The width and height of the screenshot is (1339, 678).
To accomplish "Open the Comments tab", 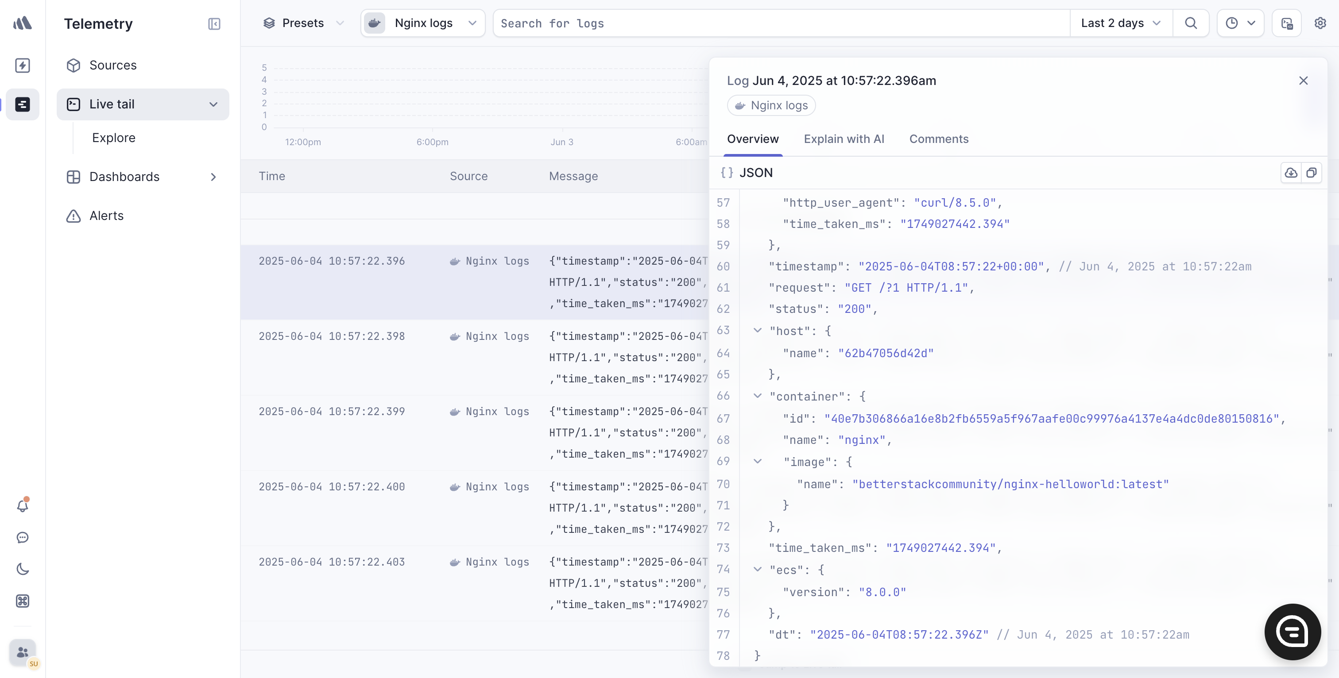I will point(939,139).
